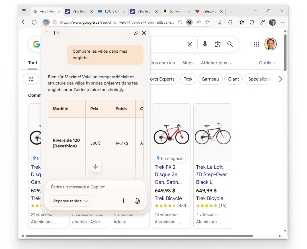Expand Afficher plus dropdown
Image resolution: width=307 pixels, height=249 pixels.
pos(216,63)
